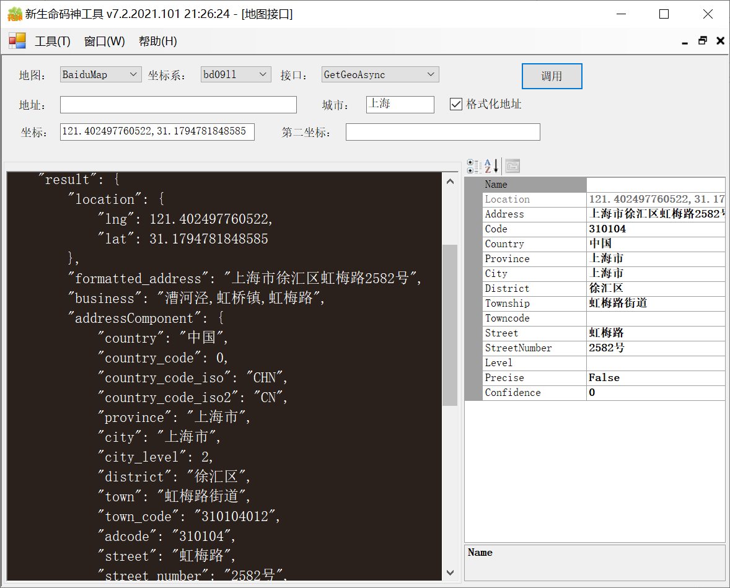730x588 pixels.
Task: Open the 地图 BaiduMap dropdown
Action: (x=100, y=74)
